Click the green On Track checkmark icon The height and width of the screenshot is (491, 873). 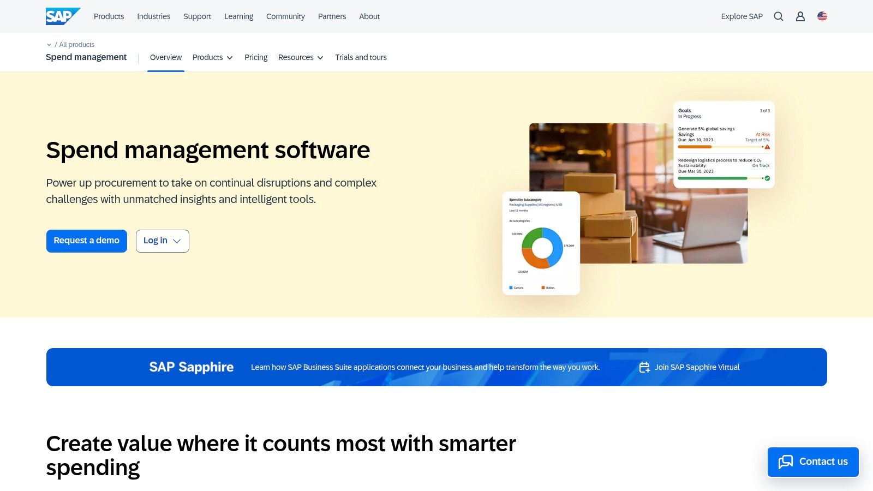click(767, 178)
